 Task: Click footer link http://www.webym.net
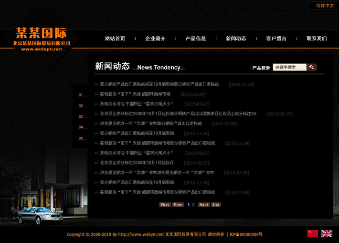click(141, 234)
